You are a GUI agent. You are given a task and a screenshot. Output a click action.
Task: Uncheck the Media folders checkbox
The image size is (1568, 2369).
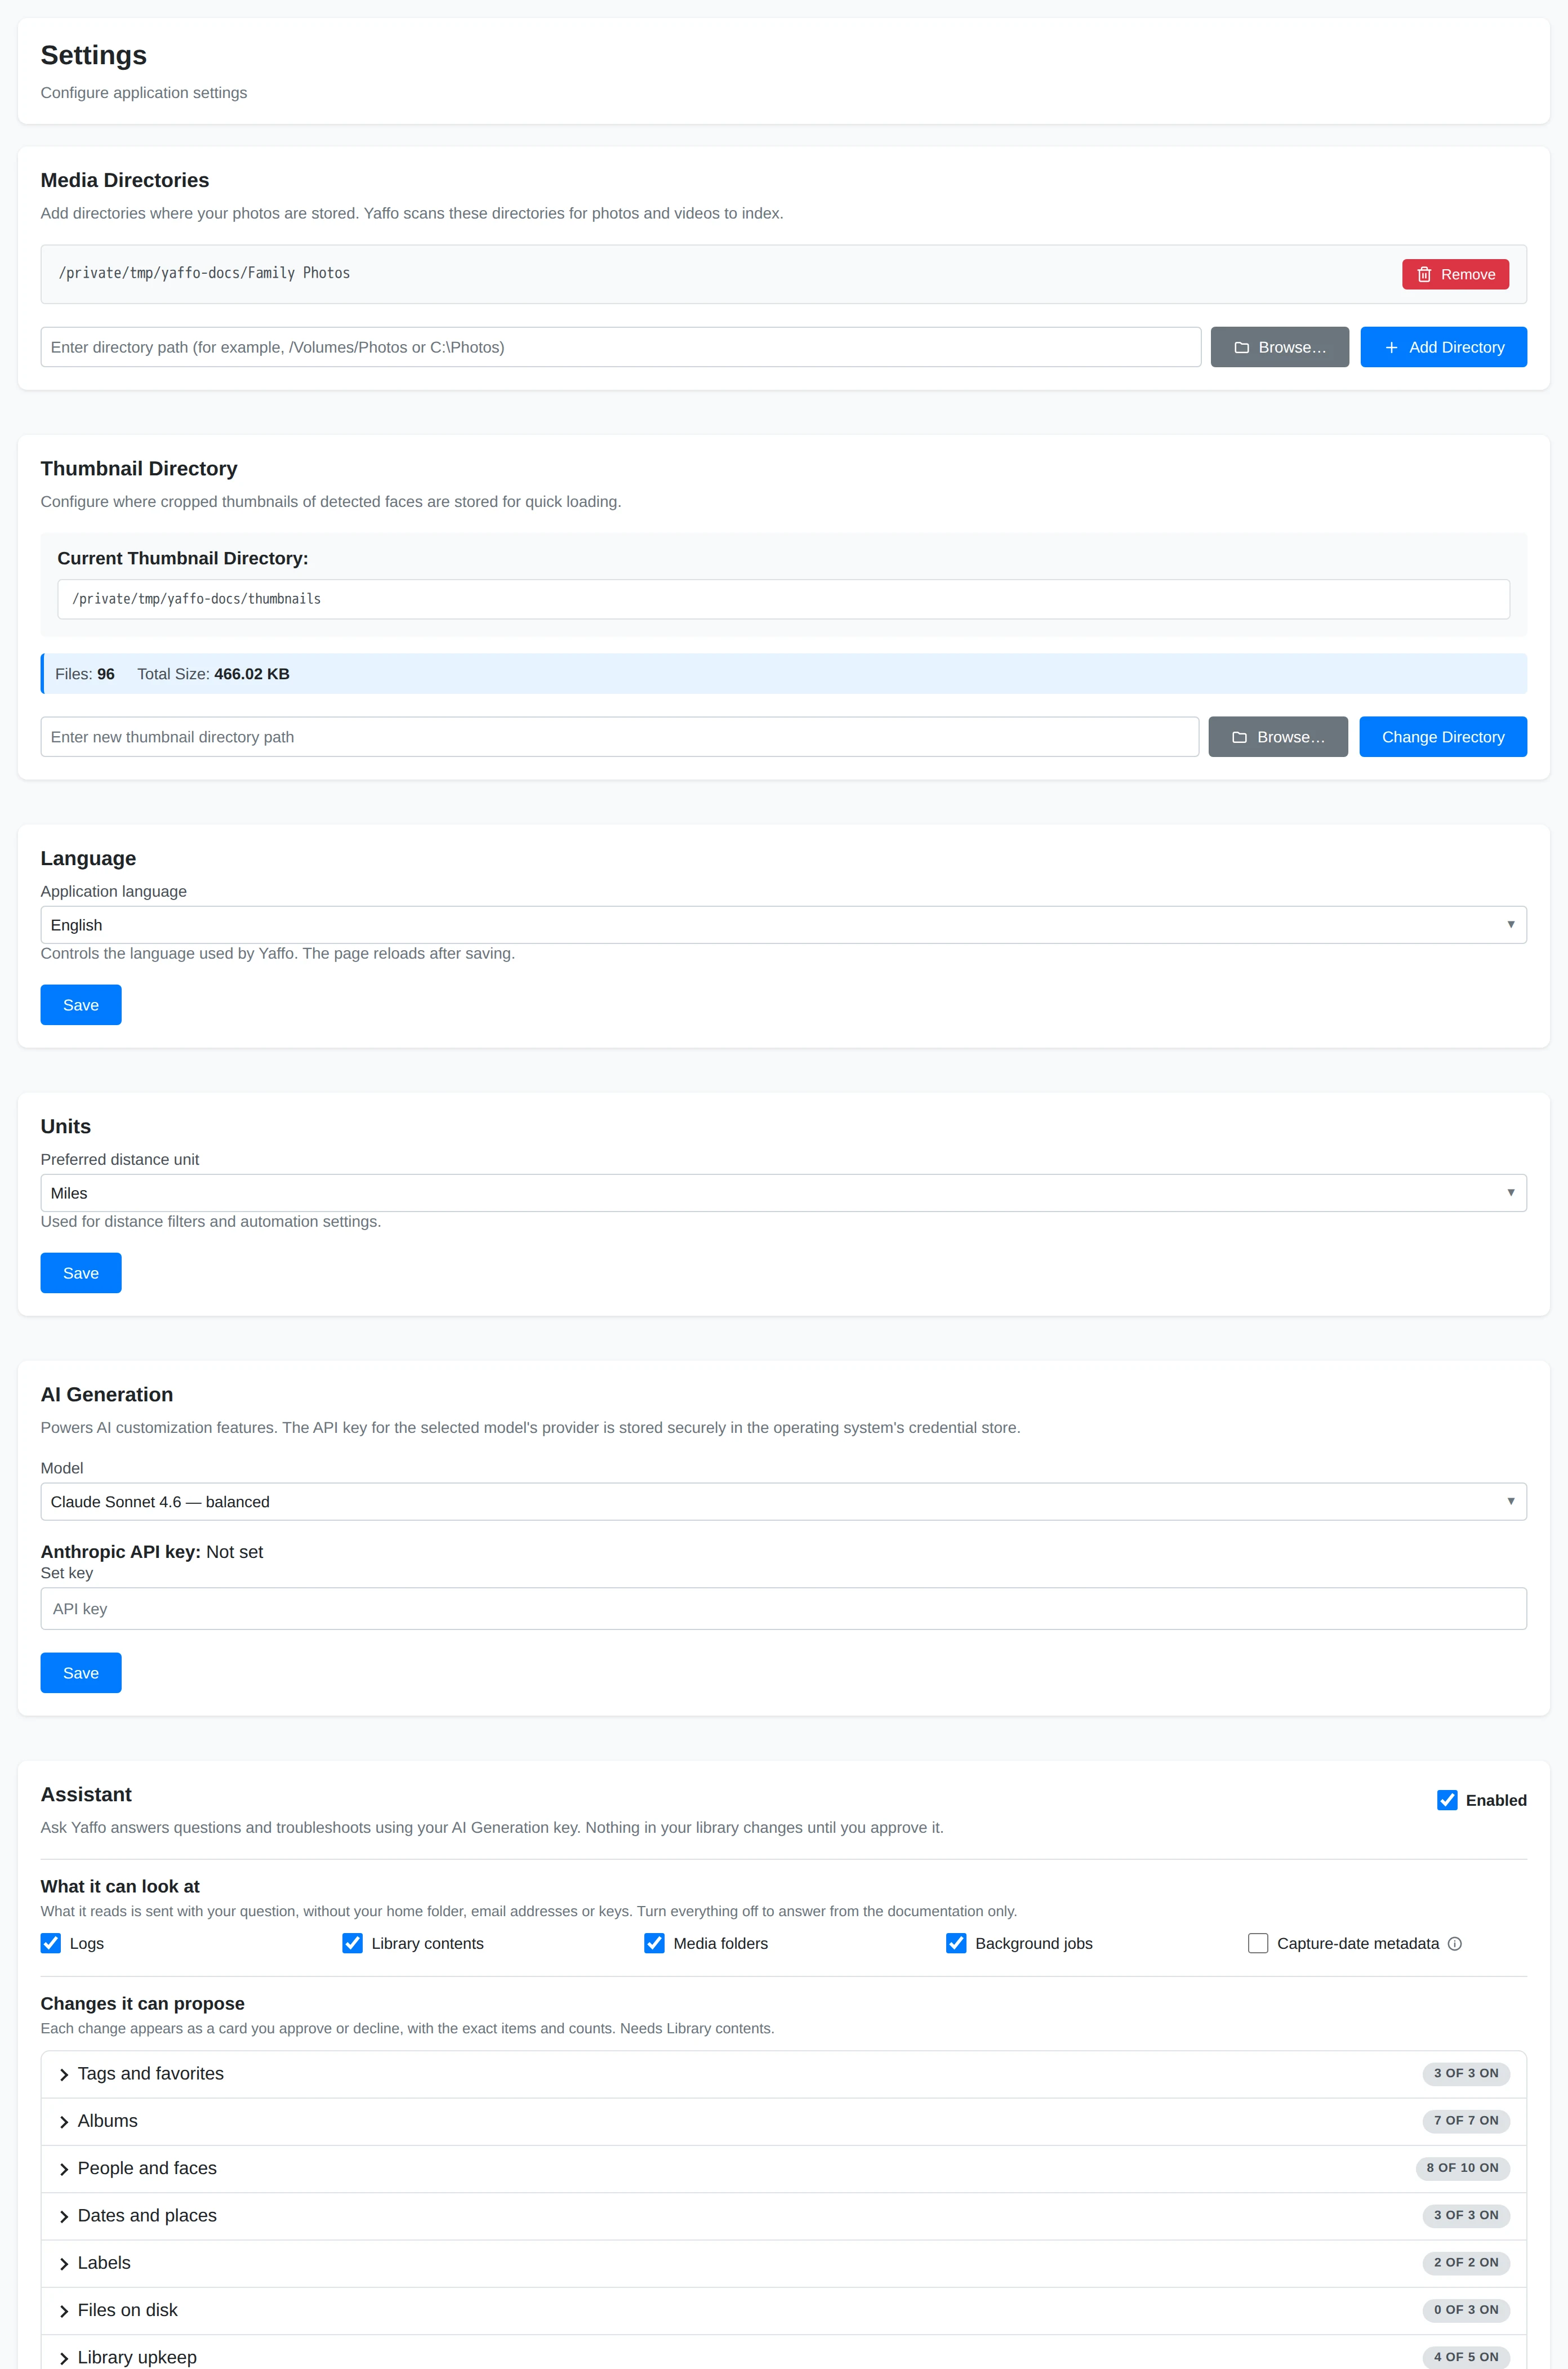[654, 1943]
